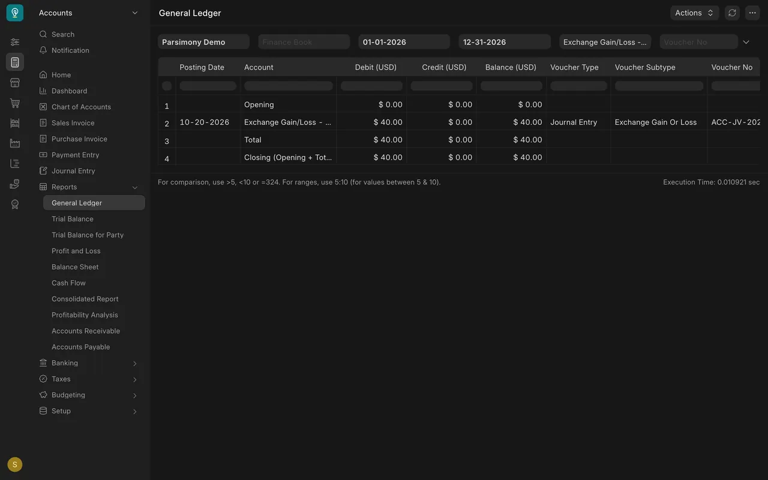The image size is (768, 480).
Task: Open the Actions dropdown
Action: click(x=694, y=13)
